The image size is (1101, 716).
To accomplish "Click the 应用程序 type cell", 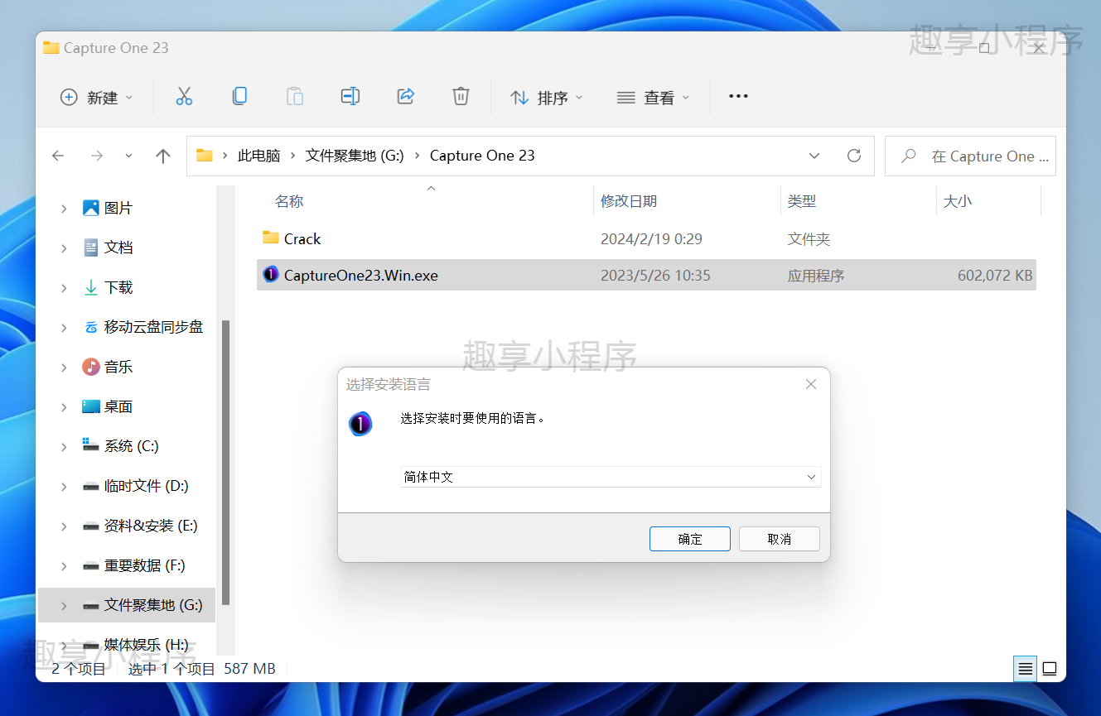I will (x=816, y=276).
